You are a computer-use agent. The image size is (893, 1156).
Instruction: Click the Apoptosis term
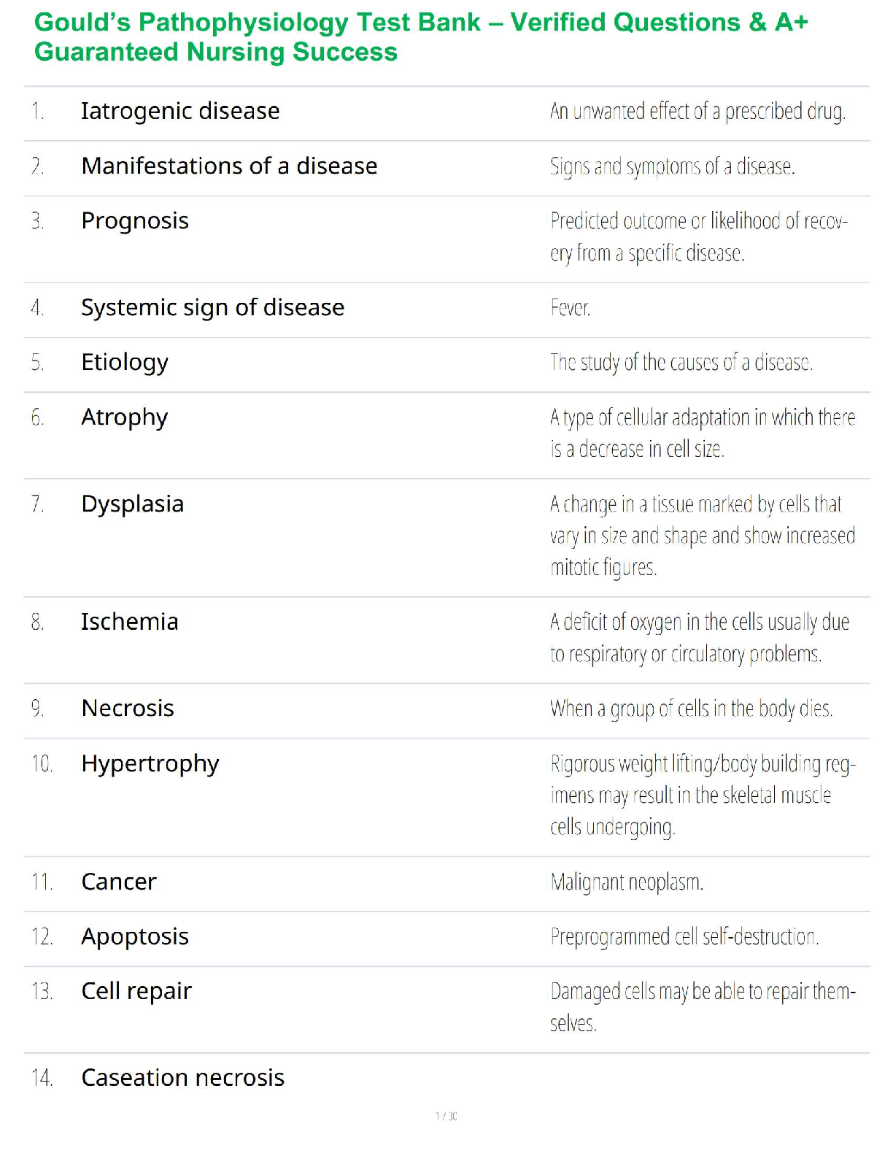pos(135,936)
